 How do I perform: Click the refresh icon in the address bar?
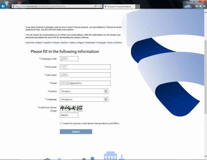point(101,6)
